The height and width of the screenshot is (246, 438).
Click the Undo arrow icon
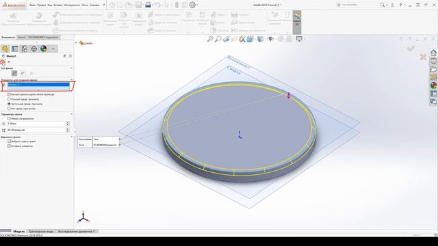click(157, 5)
